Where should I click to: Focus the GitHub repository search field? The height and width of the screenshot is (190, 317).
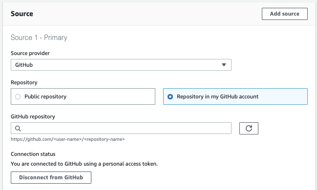[121, 128]
